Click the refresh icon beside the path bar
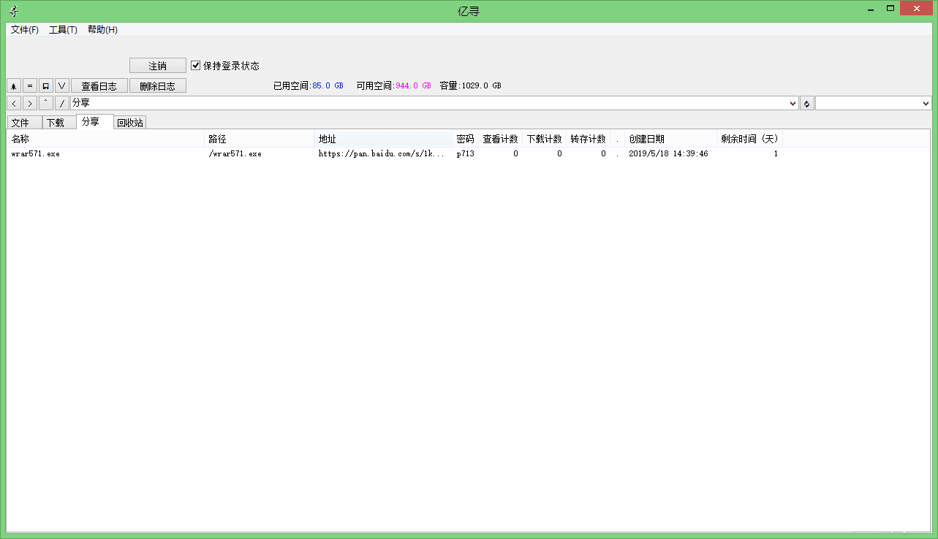 806,104
